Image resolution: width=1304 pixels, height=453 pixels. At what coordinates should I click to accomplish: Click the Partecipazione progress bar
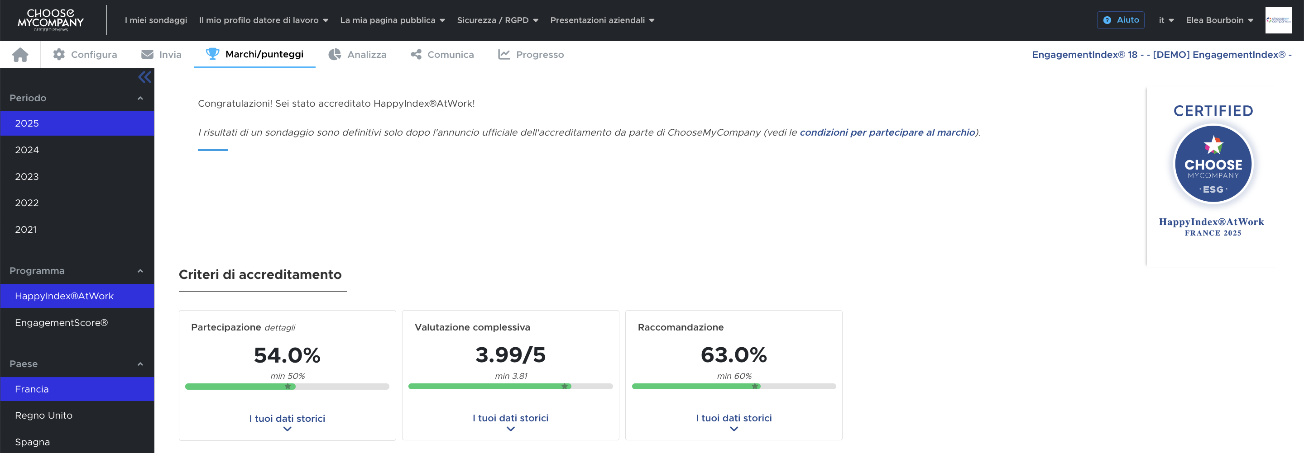pos(287,387)
